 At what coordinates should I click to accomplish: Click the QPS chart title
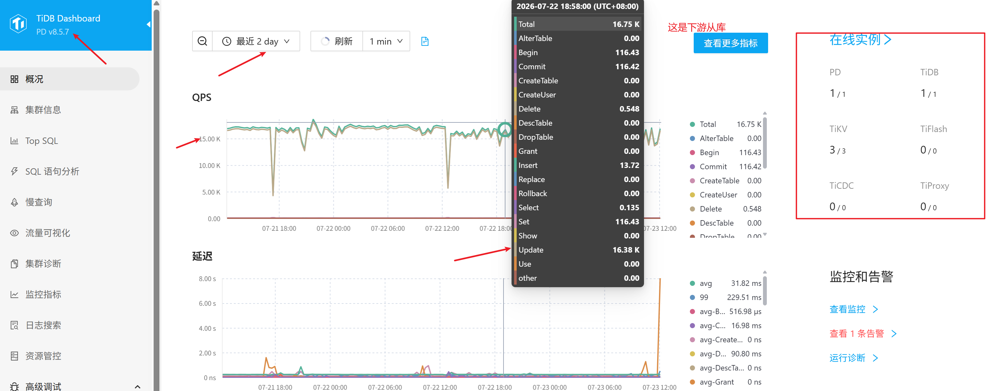tap(201, 97)
